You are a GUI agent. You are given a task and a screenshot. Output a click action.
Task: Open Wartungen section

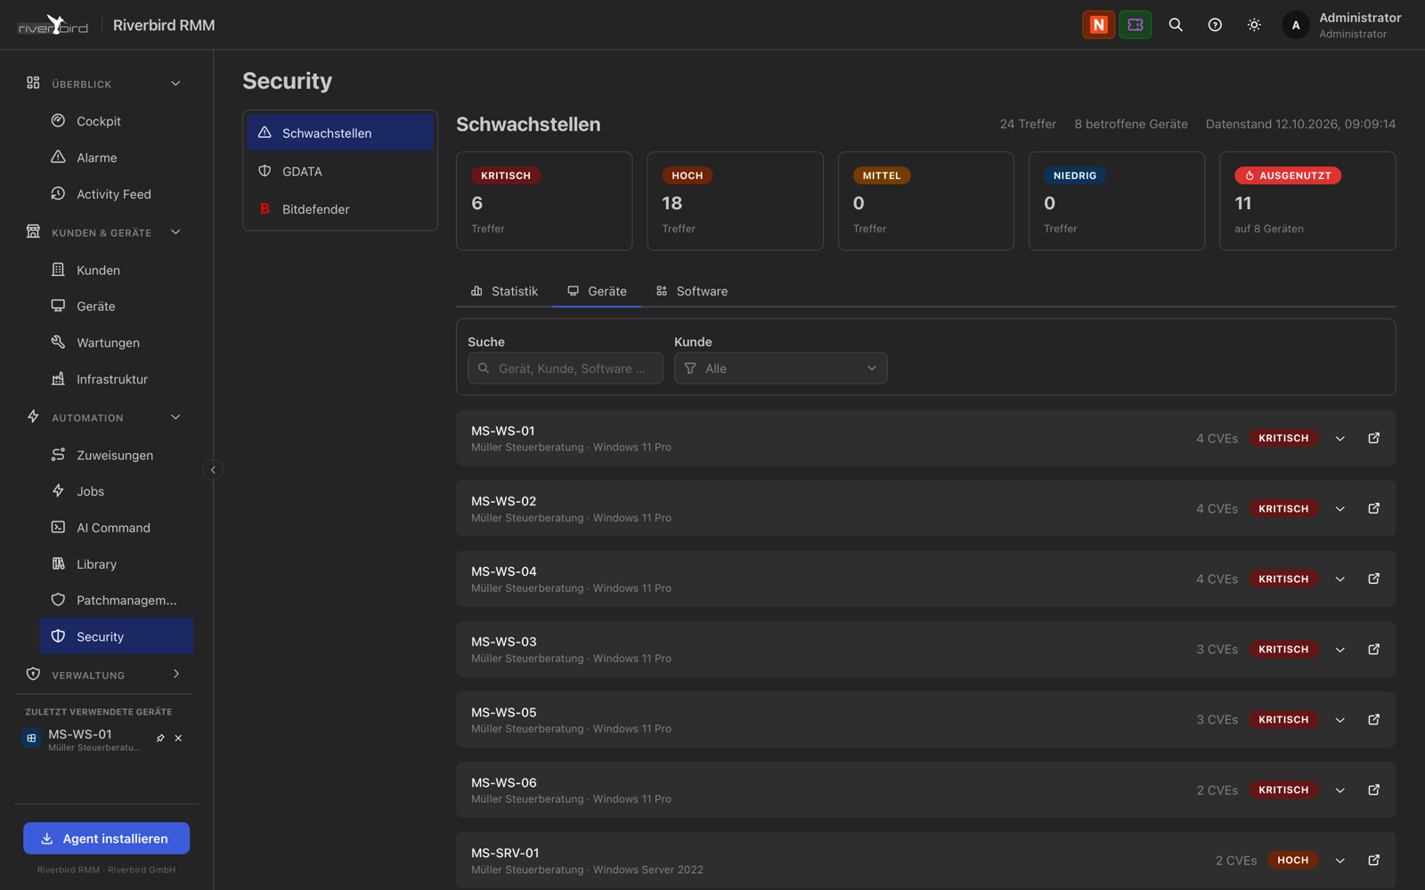click(x=117, y=343)
